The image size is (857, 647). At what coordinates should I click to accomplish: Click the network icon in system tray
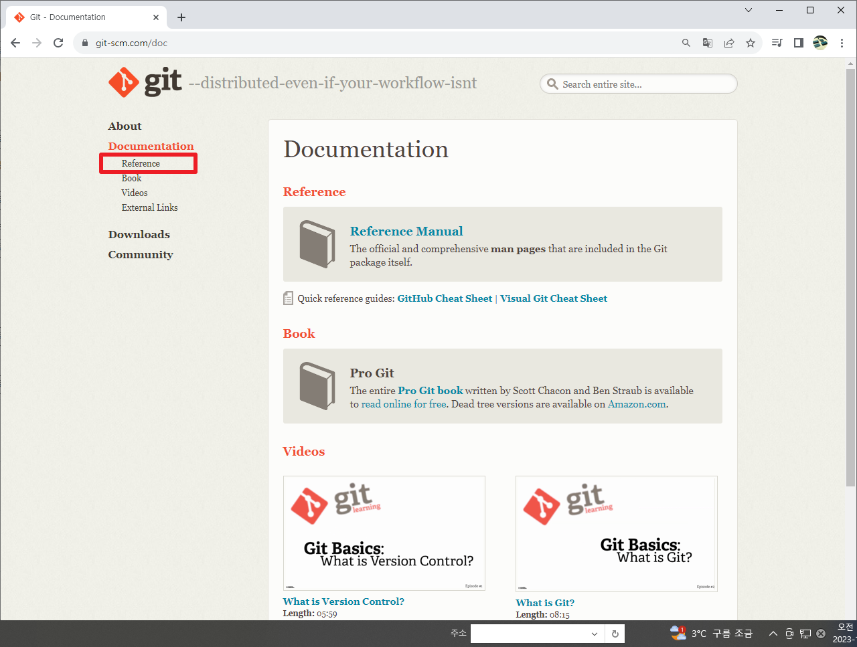click(805, 634)
